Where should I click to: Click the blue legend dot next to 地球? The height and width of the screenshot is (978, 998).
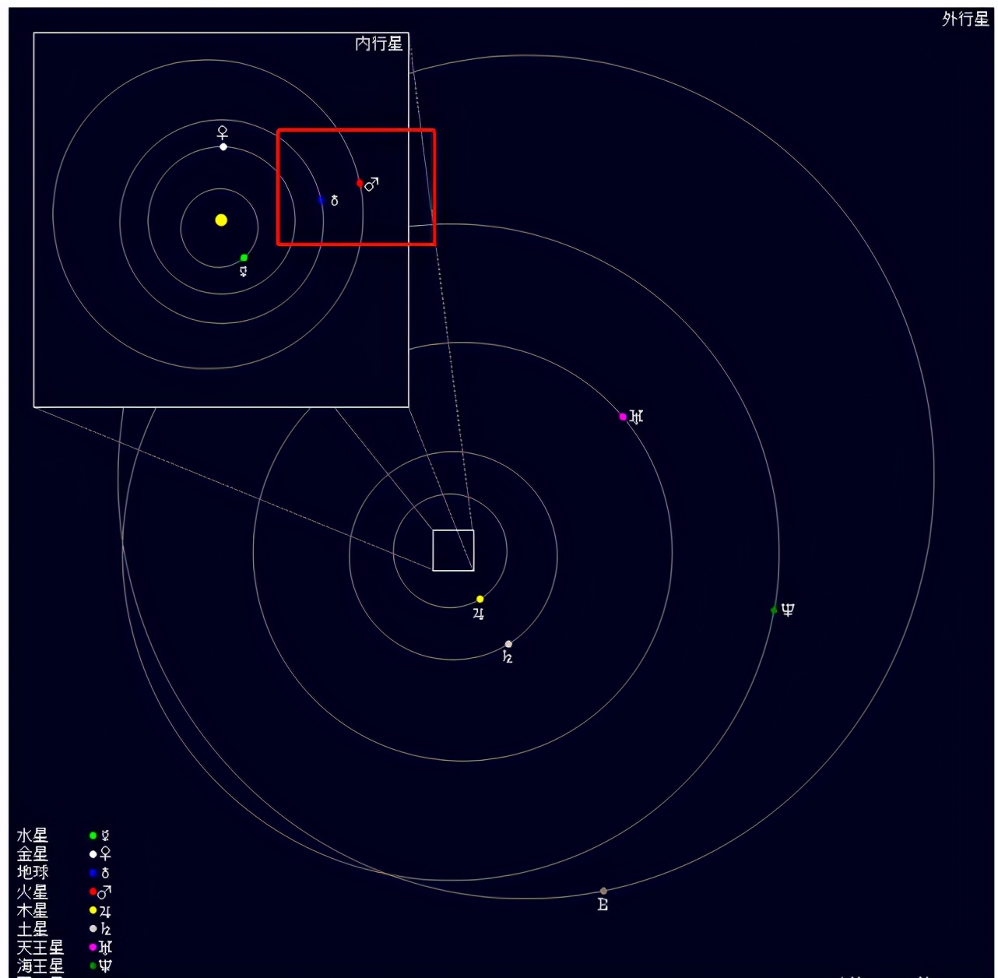pos(93,873)
